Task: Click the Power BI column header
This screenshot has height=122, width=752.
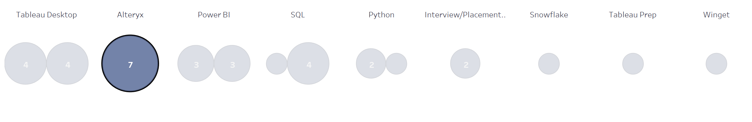Action: click(x=214, y=15)
